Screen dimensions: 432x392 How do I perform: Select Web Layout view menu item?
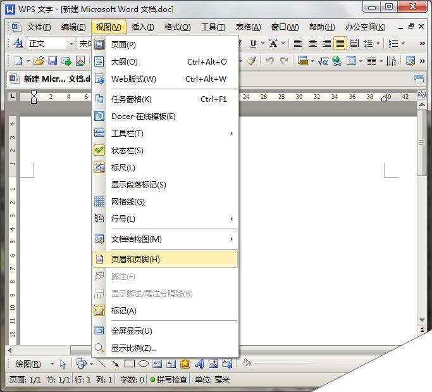click(x=165, y=79)
